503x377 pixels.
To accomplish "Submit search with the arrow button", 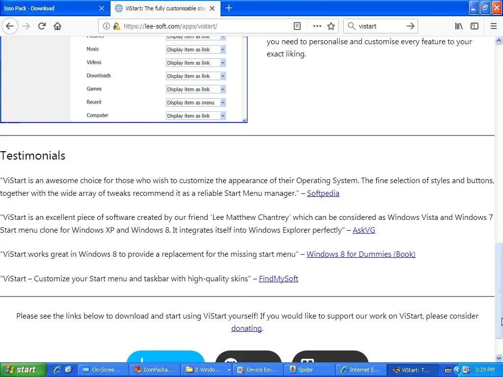I will click(x=410, y=27).
